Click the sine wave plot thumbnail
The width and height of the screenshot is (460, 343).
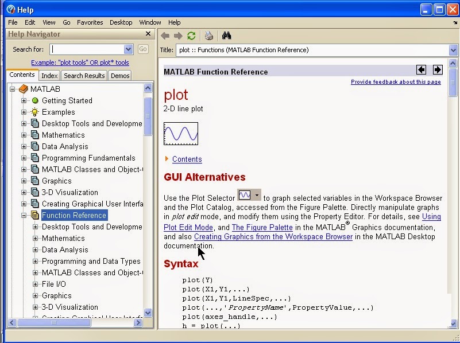click(180, 134)
